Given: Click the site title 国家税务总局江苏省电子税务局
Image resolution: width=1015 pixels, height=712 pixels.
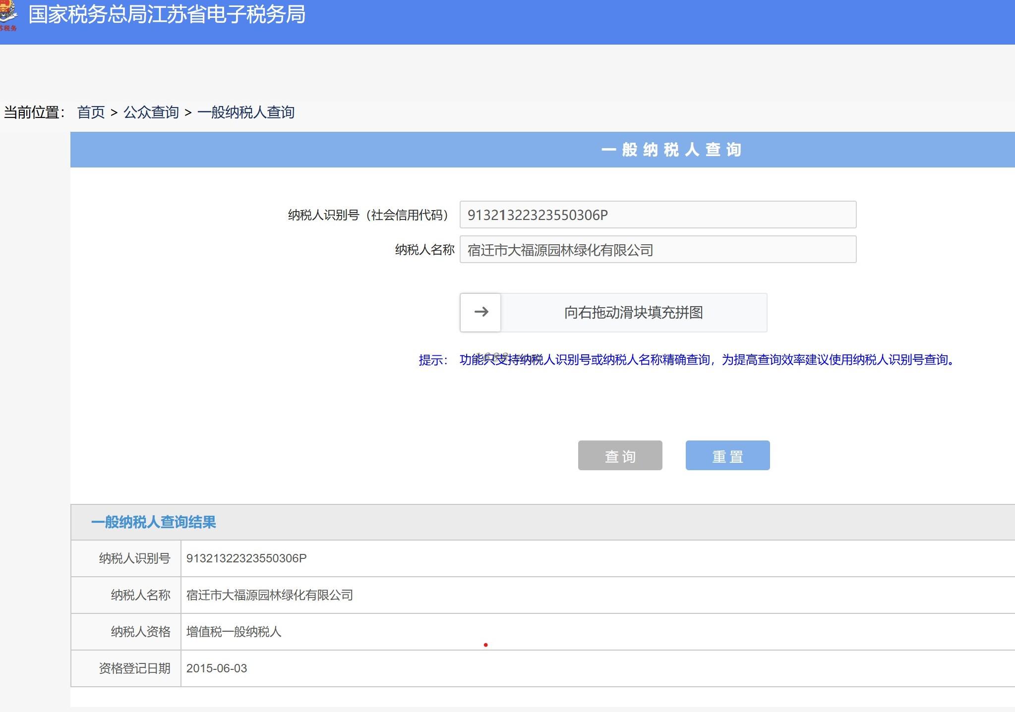Looking at the screenshot, I should pyautogui.click(x=167, y=14).
